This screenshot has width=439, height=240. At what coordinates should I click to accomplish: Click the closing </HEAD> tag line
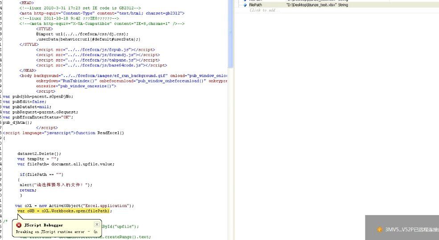28,70
